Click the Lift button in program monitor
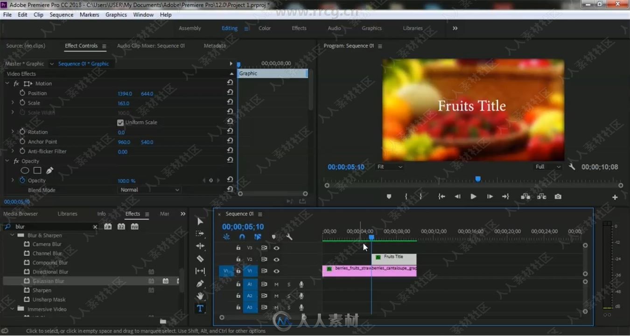 (525, 196)
